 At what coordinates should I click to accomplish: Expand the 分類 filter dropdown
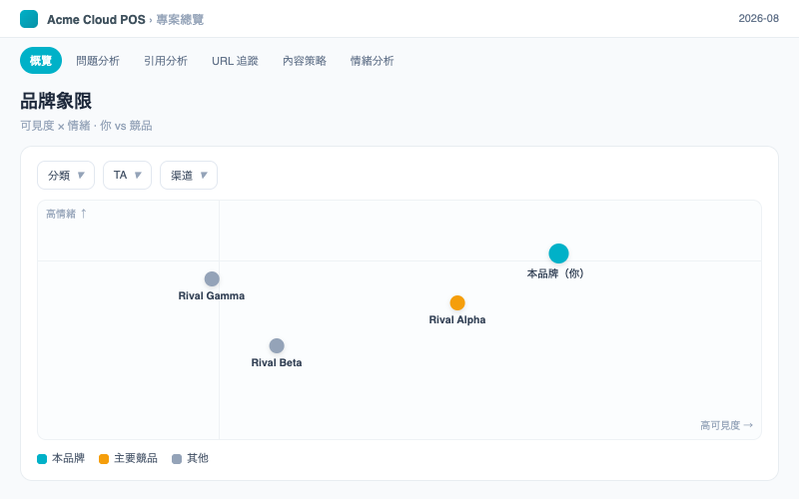click(x=66, y=176)
